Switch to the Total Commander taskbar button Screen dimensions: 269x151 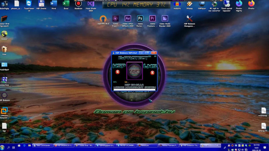(42, 146)
